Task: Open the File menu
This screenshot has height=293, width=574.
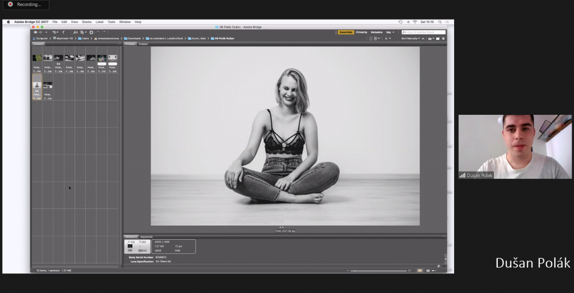Action: (55, 22)
